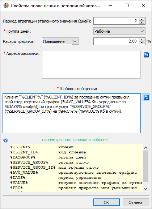Confirm with the OK button
The width and height of the screenshot is (152, 209).
pos(106,202)
